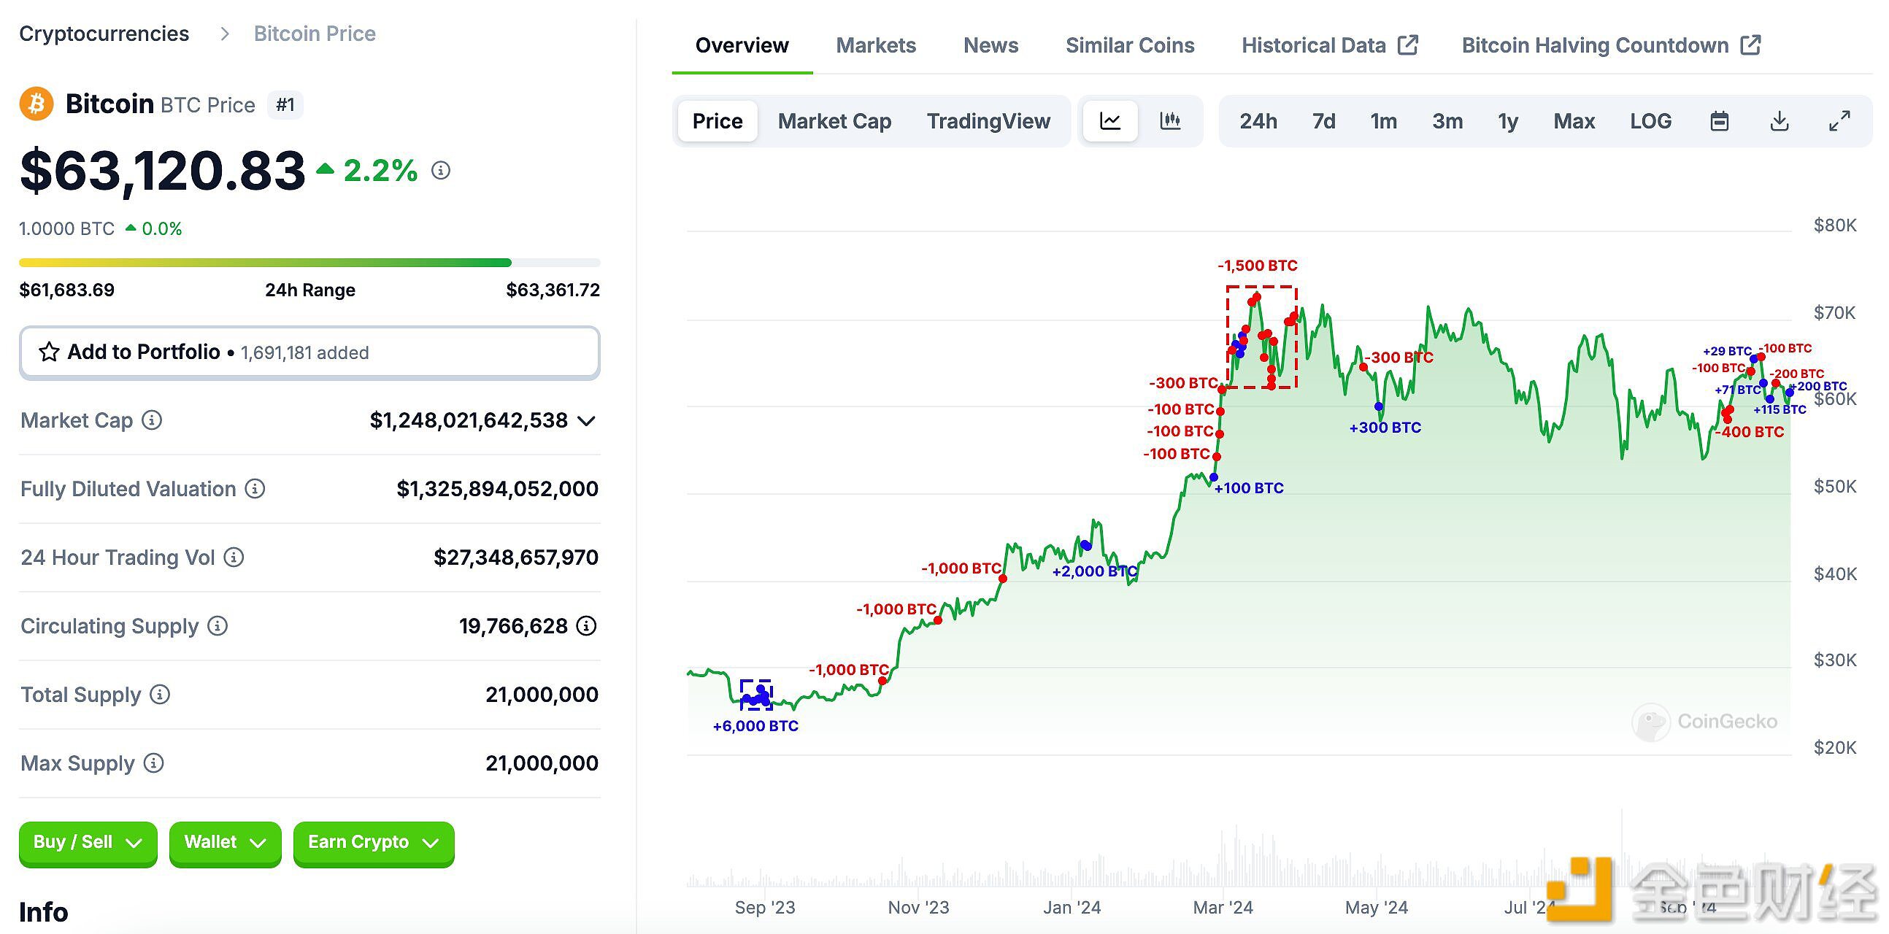Click the Bitcoin Price breadcrumb
The width and height of the screenshot is (1889, 934).
tap(315, 34)
